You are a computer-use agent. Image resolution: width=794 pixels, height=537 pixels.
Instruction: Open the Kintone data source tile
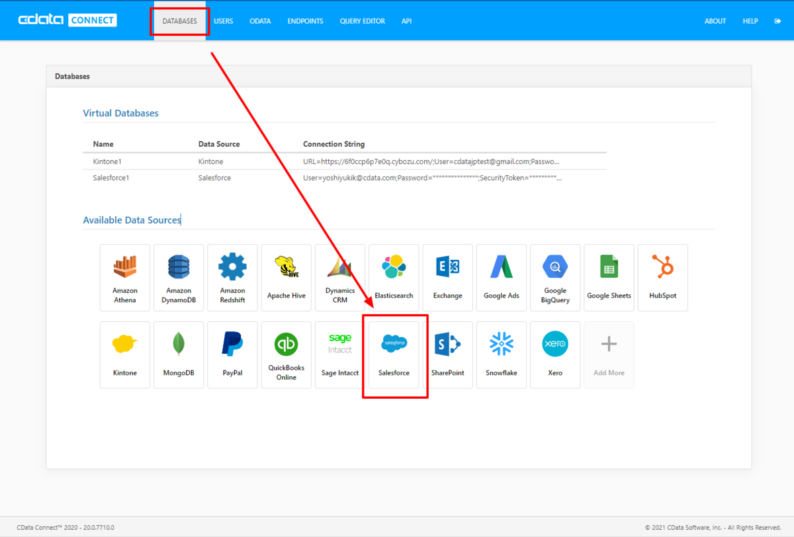click(125, 355)
